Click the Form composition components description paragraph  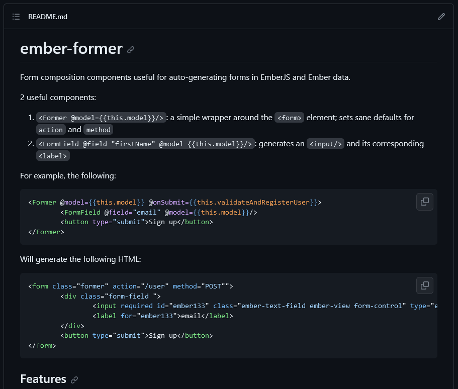(185, 77)
